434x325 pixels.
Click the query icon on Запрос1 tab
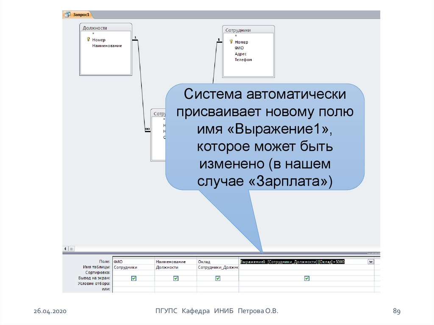pyautogui.click(x=67, y=15)
